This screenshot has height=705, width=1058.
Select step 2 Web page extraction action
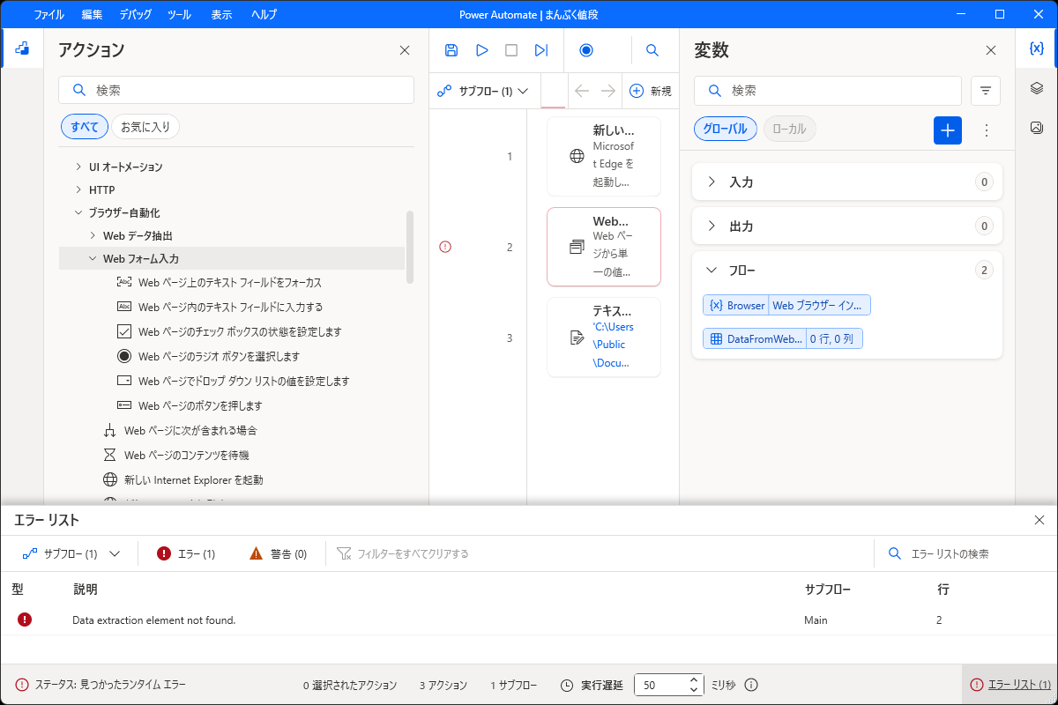tap(604, 247)
